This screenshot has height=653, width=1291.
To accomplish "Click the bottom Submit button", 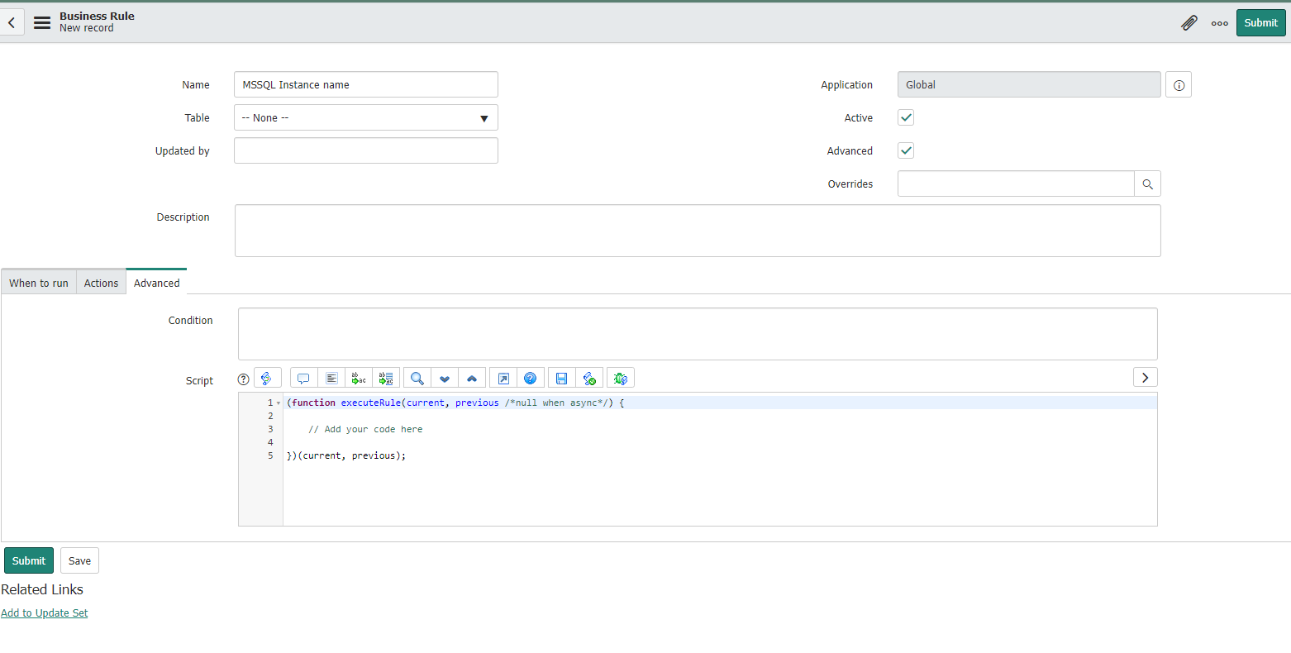I will tap(29, 560).
